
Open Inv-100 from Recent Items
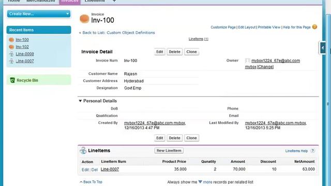22,40
